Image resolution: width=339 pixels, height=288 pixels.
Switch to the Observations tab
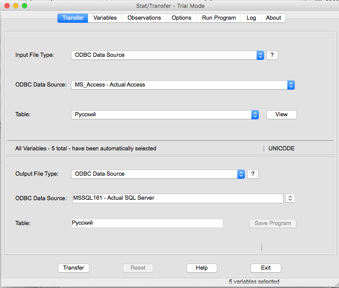pyautogui.click(x=144, y=18)
